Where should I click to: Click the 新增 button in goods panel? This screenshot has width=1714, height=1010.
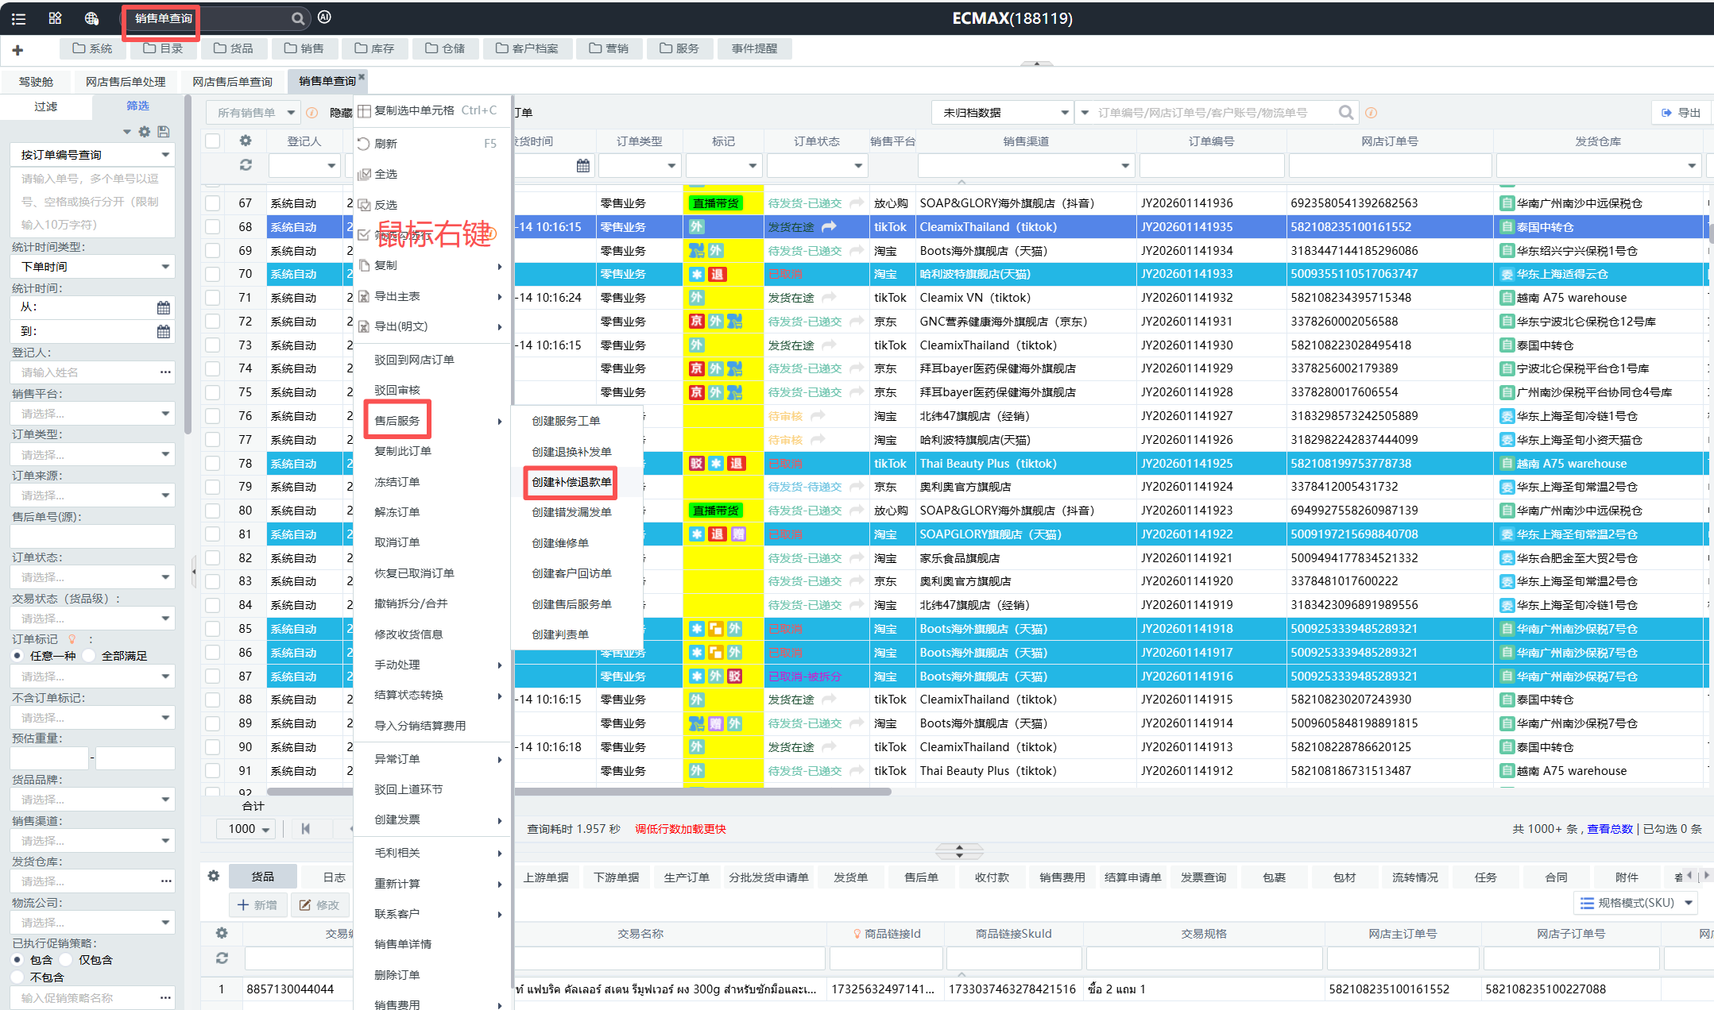click(x=258, y=905)
